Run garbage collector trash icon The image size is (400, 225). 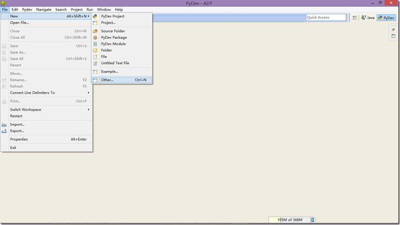pyautogui.click(x=312, y=220)
